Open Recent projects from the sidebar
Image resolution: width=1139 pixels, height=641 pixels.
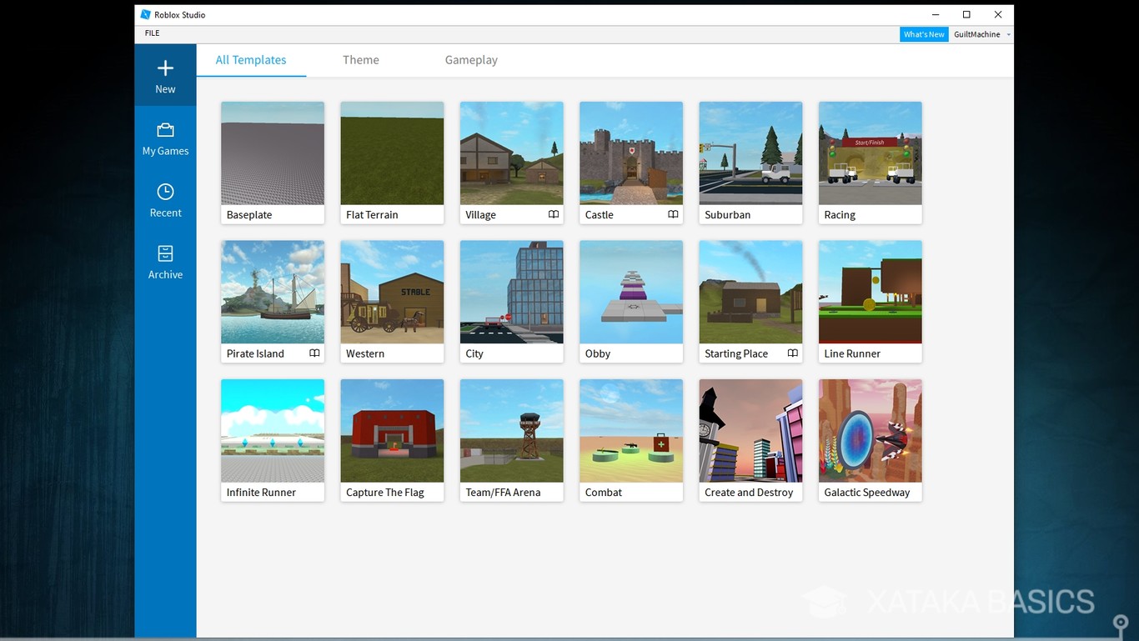165,200
